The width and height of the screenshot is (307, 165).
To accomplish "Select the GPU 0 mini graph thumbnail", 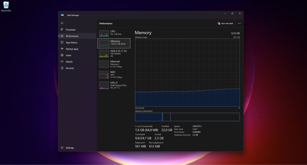I will 104,85.
